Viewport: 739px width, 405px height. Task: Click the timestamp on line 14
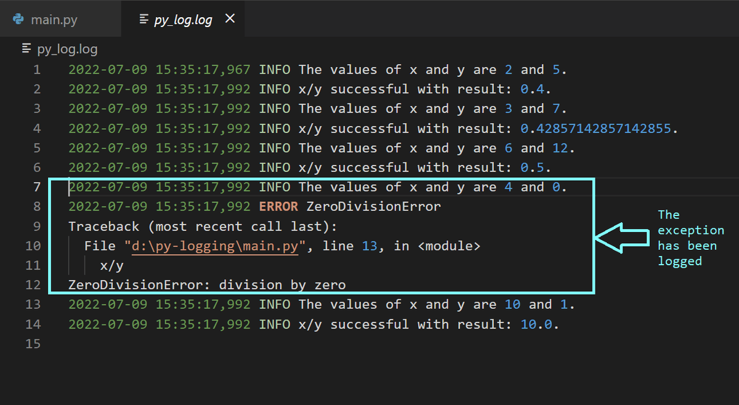point(159,324)
